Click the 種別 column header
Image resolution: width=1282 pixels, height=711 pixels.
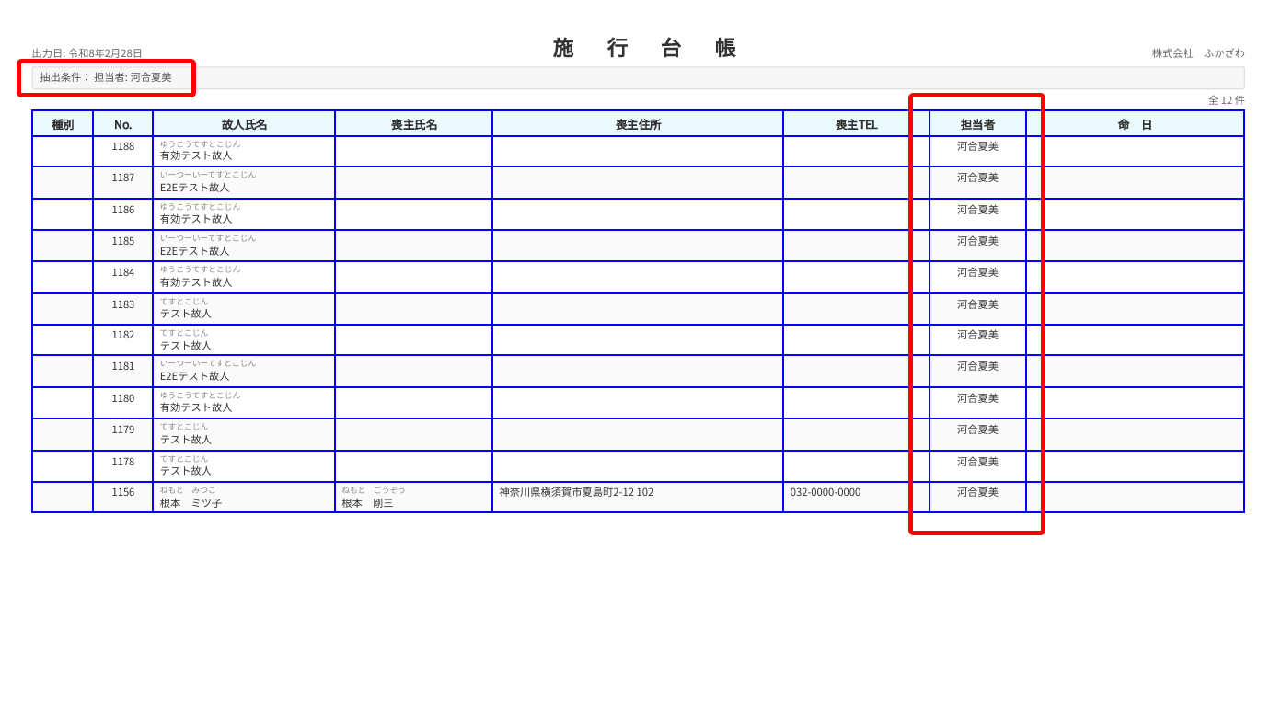[63, 124]
